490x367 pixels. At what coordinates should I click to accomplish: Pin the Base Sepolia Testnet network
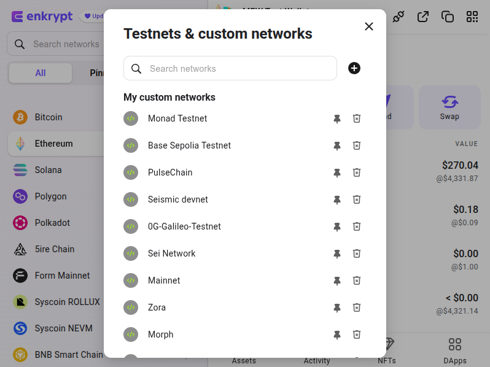coord(337,145)
